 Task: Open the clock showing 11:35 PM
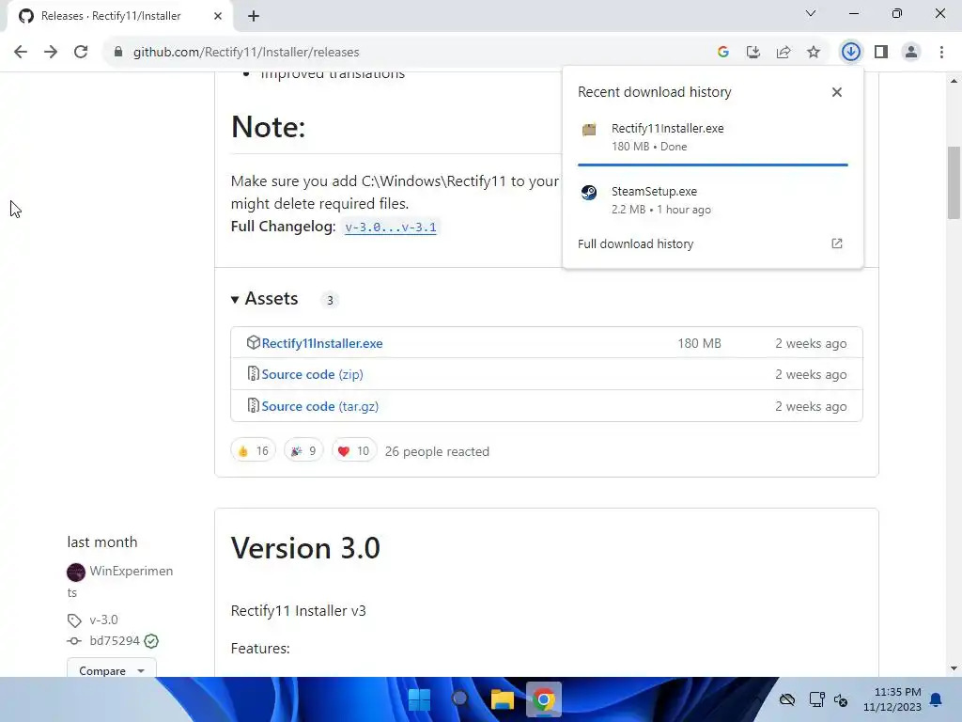[892, 699]
